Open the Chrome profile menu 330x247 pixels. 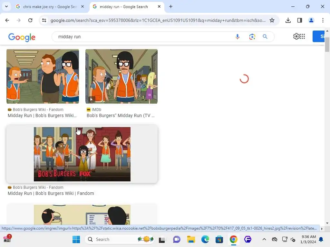311,20
